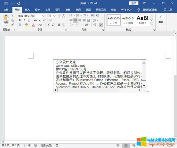Screen dimensions: 177x148
Task: Switch to the 审阅 tab
Action: 78,10
